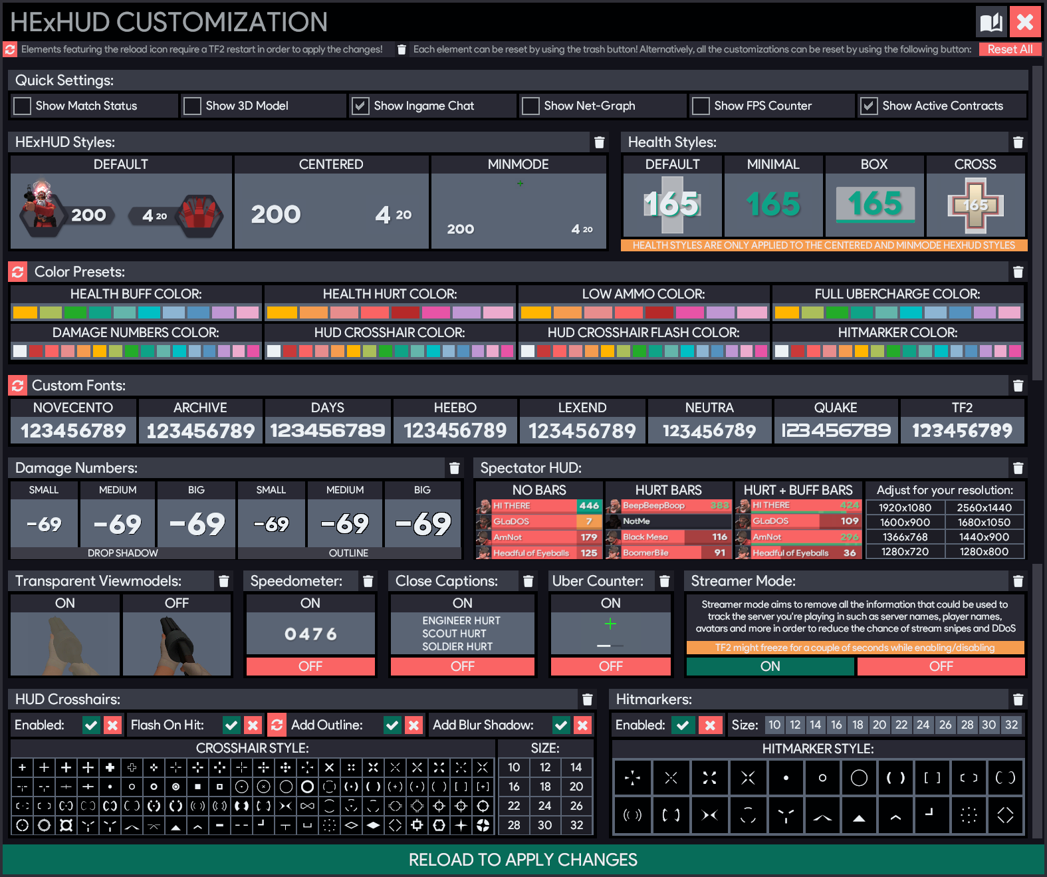
Task: Close the HExHUD customization window
Action: (x=1025, y=22)
